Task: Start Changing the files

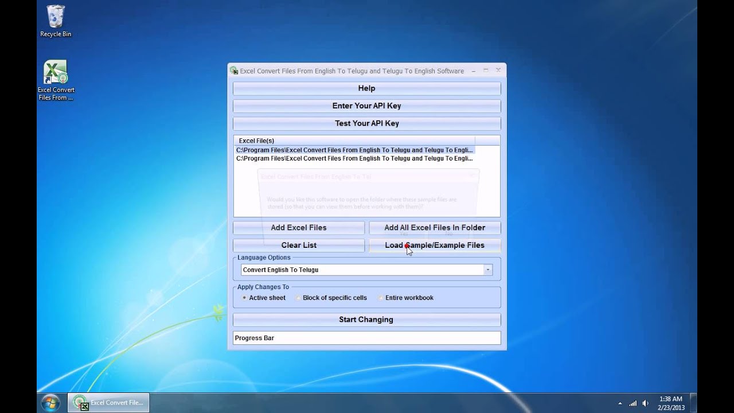Action: point(366,320)
